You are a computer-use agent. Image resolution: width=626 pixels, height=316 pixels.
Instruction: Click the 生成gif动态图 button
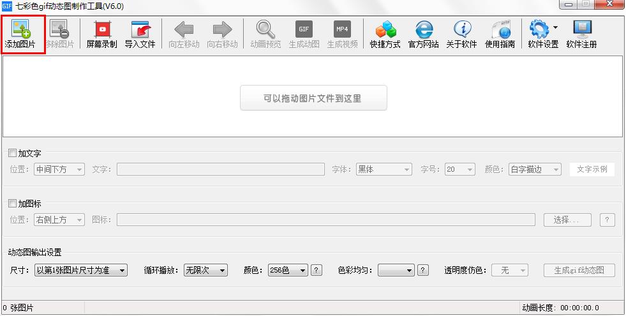pyautogui.click(x=579, y=270)
